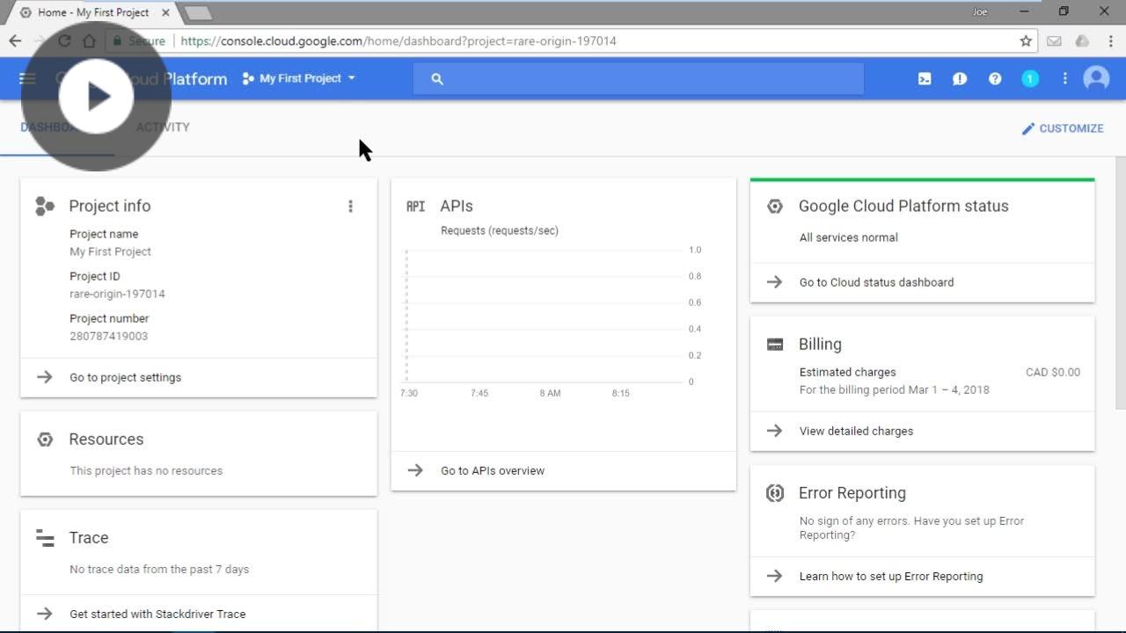
Task: Click the arrow next to project settings
Action: pos(44,377)
